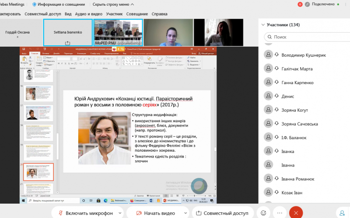This screenshot has width=350, height=218.
Task: Click the Undo arrow in PowerPoint quick access
Action: [30, 49]
